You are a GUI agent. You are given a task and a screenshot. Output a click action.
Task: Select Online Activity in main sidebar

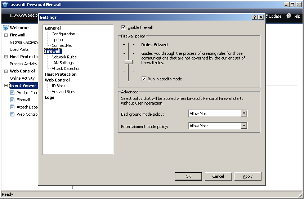tap(22, 78)
